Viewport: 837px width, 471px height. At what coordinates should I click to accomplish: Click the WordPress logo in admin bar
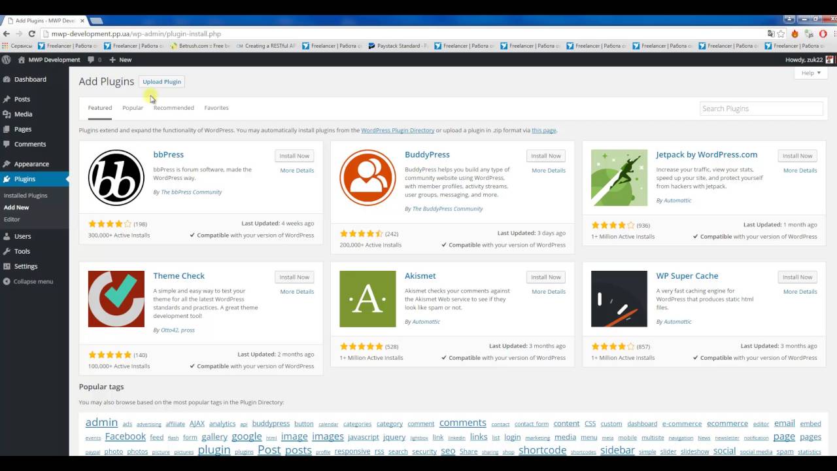coord(7,60)
